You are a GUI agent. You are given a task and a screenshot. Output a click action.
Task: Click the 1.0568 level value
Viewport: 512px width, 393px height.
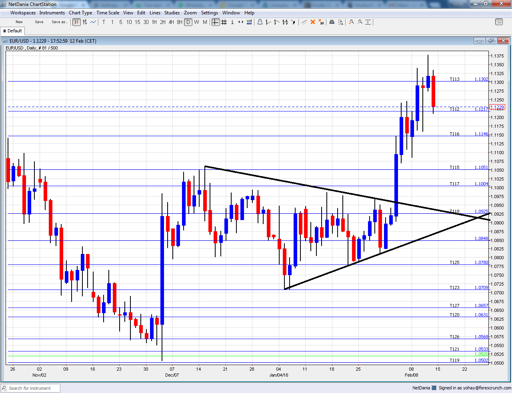pos(481,337)
